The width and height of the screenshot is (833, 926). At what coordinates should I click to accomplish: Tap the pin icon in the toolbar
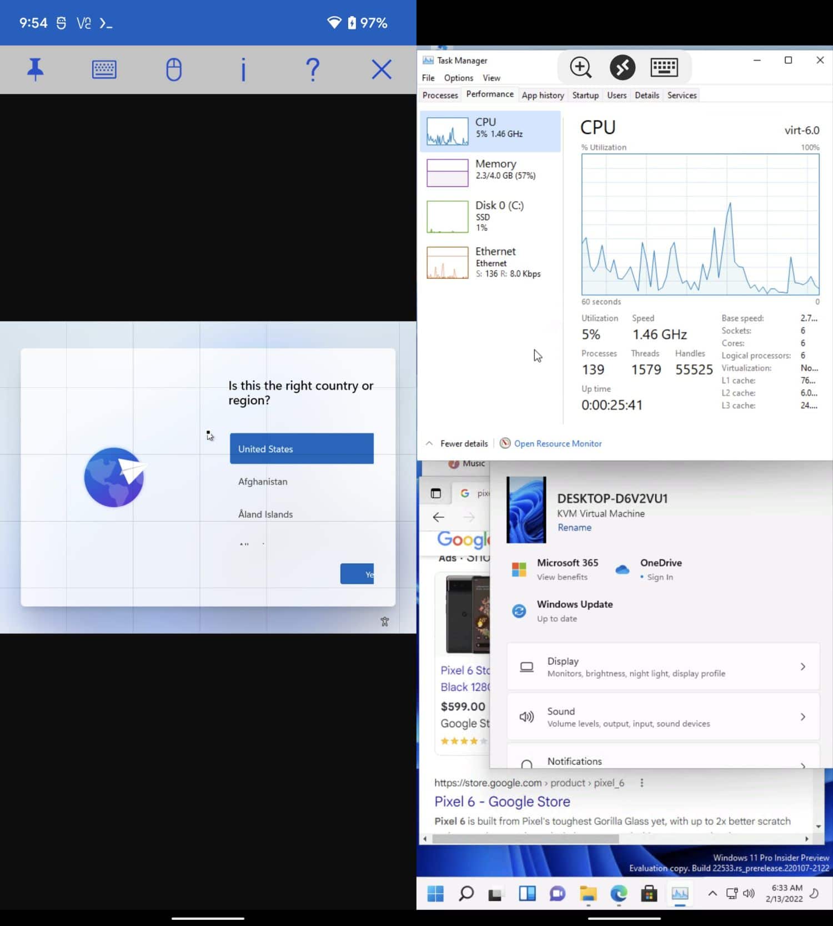36,70
